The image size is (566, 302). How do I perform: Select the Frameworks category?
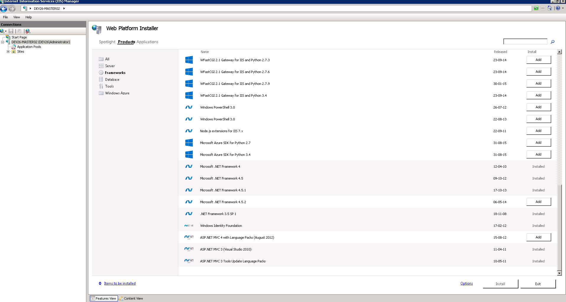[x=115, y=73]
